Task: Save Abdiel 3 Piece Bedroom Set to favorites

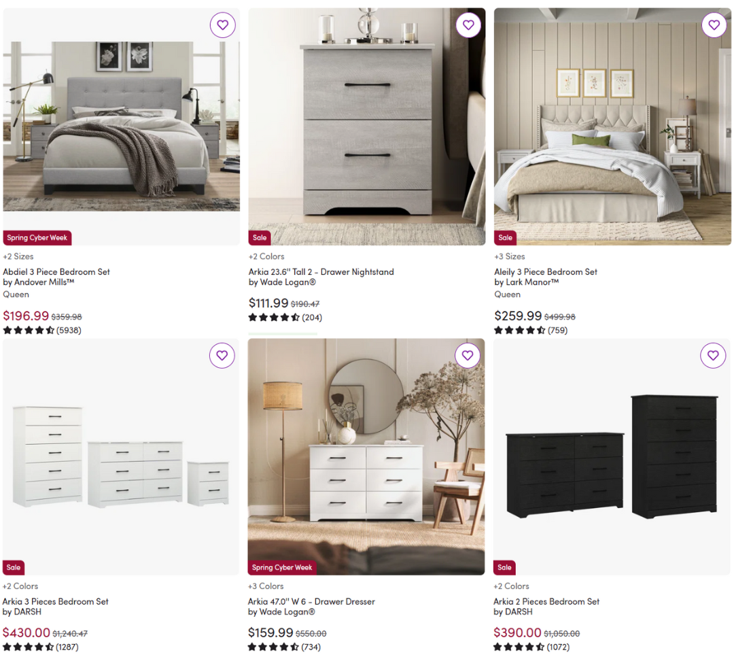Action: pyautogui.click(x=222, y=25)
